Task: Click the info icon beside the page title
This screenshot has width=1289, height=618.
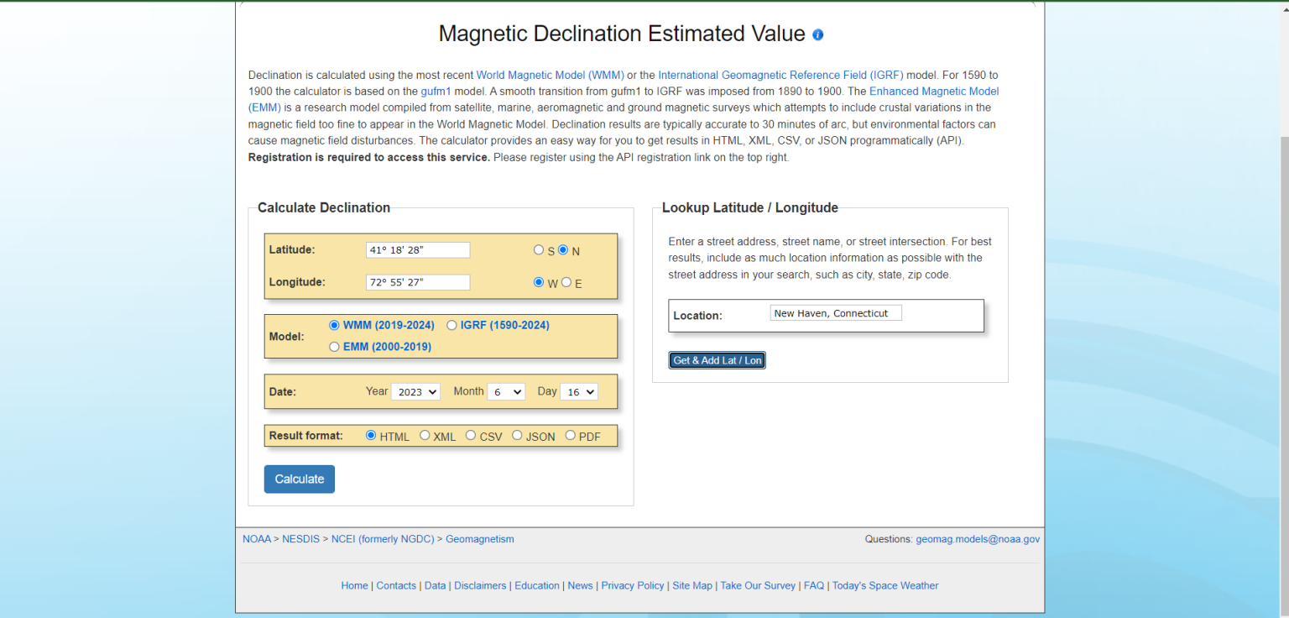Action: pyautogui.click(x=817, y=34)
